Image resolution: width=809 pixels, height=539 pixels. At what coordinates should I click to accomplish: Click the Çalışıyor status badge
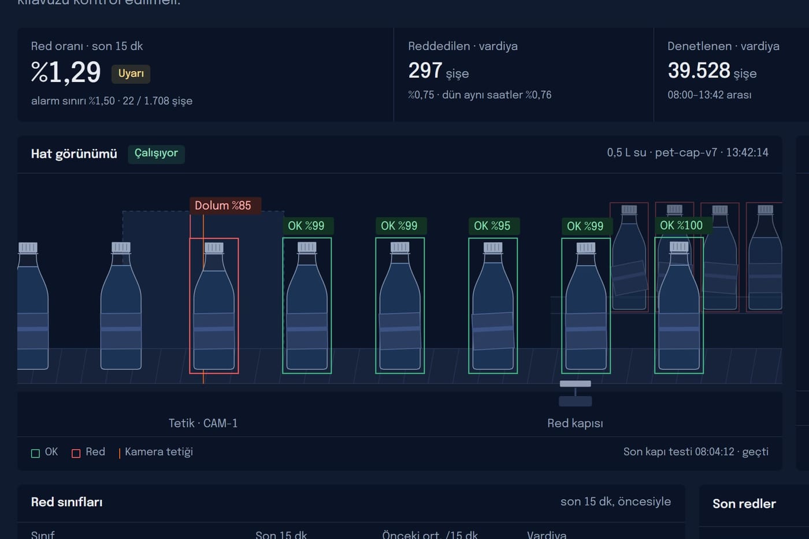point(156,154)
